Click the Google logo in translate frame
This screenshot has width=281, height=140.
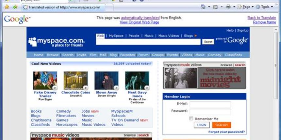[x=17, y=19]
